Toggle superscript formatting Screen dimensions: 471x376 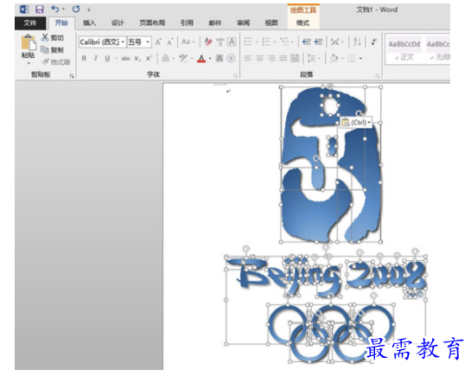click(x=149, y=58)
